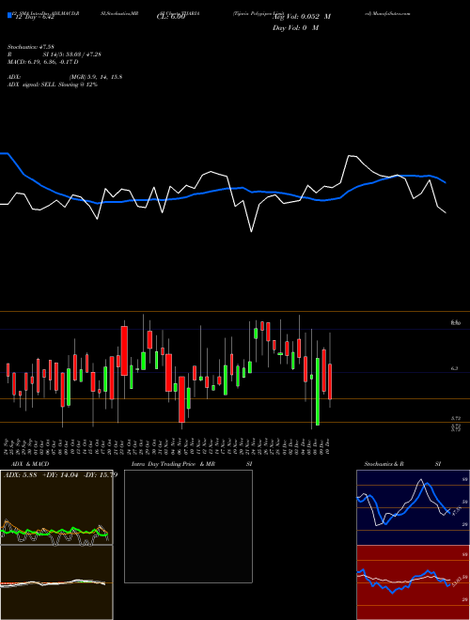Click the '(MGR) 5.9, 14, 15.8' ADX values

pos(95,77)
